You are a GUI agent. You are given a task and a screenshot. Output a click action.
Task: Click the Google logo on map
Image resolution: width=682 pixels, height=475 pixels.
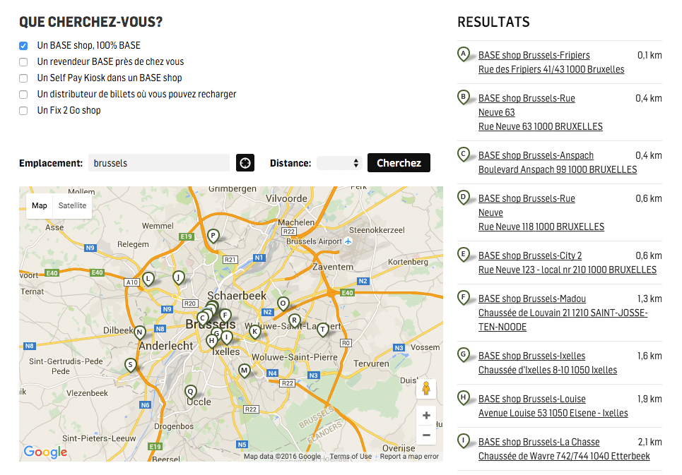45,452
